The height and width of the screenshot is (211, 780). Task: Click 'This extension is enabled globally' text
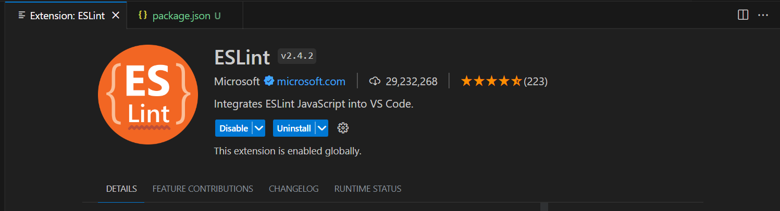coord(288,151)
